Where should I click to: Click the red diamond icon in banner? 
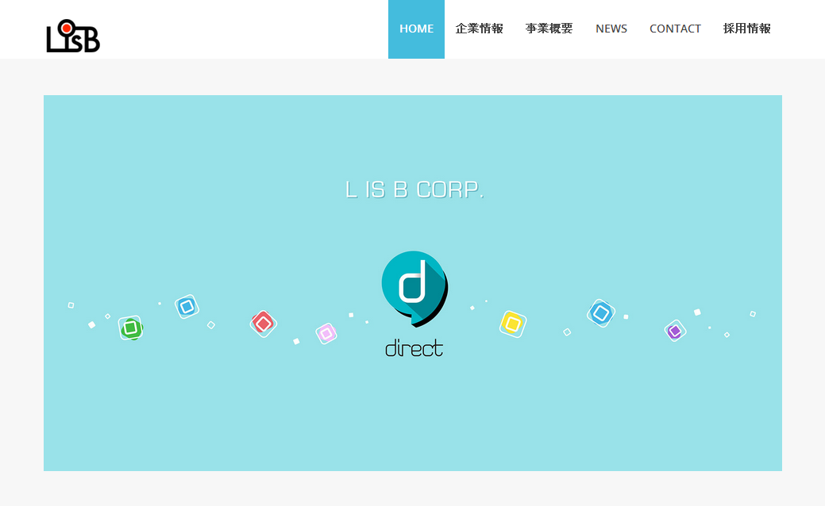(x=263, y=324)
